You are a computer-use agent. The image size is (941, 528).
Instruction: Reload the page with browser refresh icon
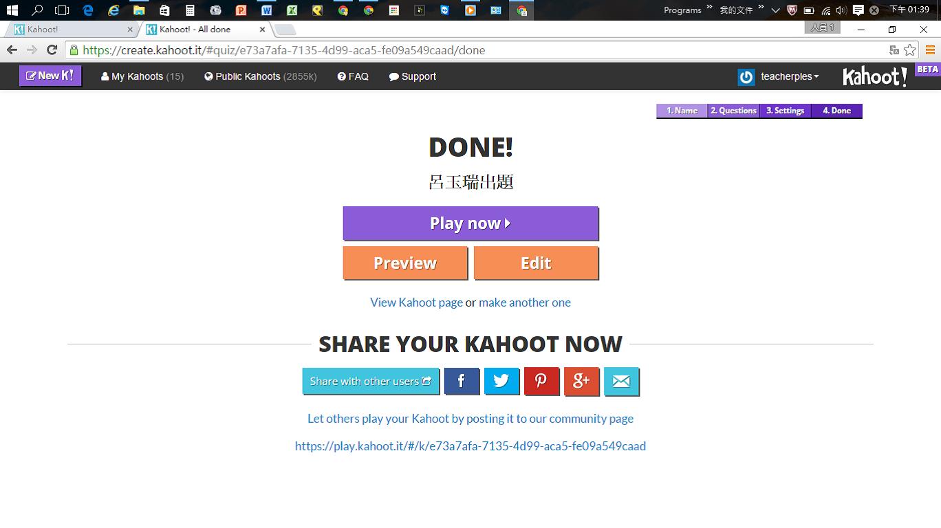52,49
